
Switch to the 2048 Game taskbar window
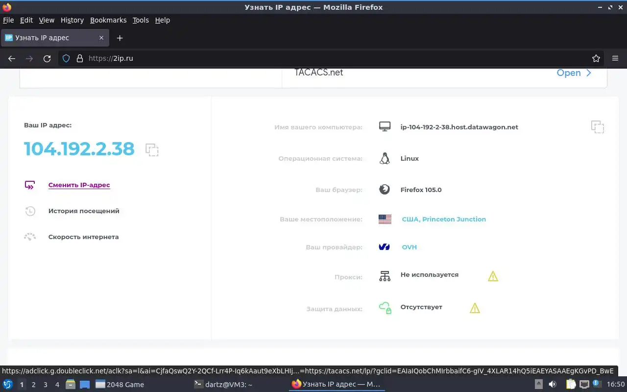pyautogui.click(x=141, y=384)
